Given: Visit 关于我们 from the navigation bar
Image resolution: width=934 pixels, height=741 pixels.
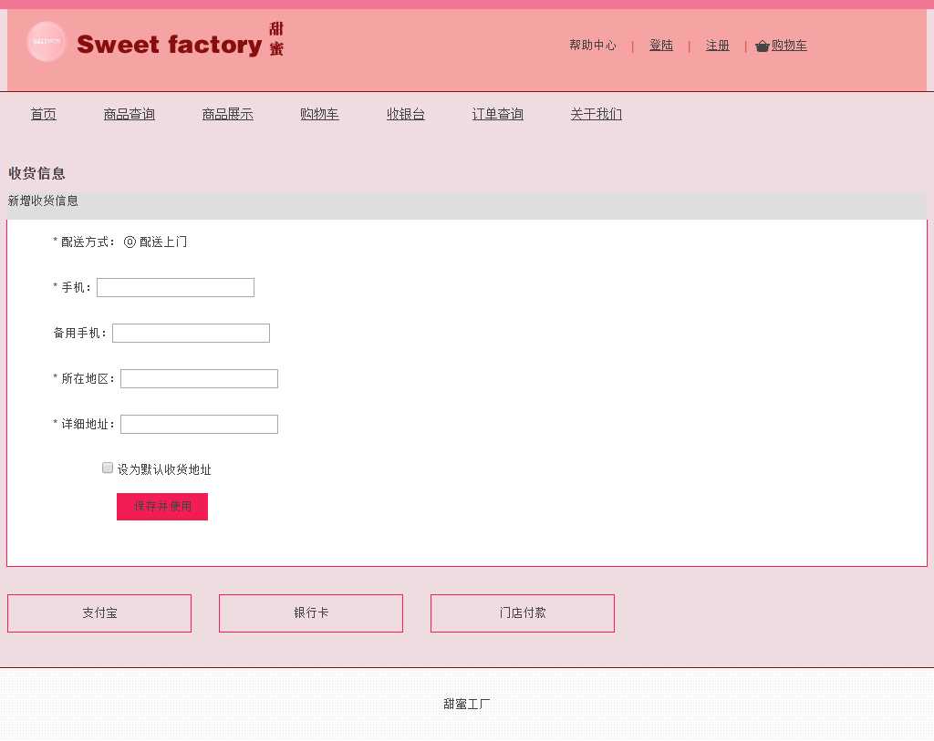Looking at the screenshot, I should click(596, 114).
